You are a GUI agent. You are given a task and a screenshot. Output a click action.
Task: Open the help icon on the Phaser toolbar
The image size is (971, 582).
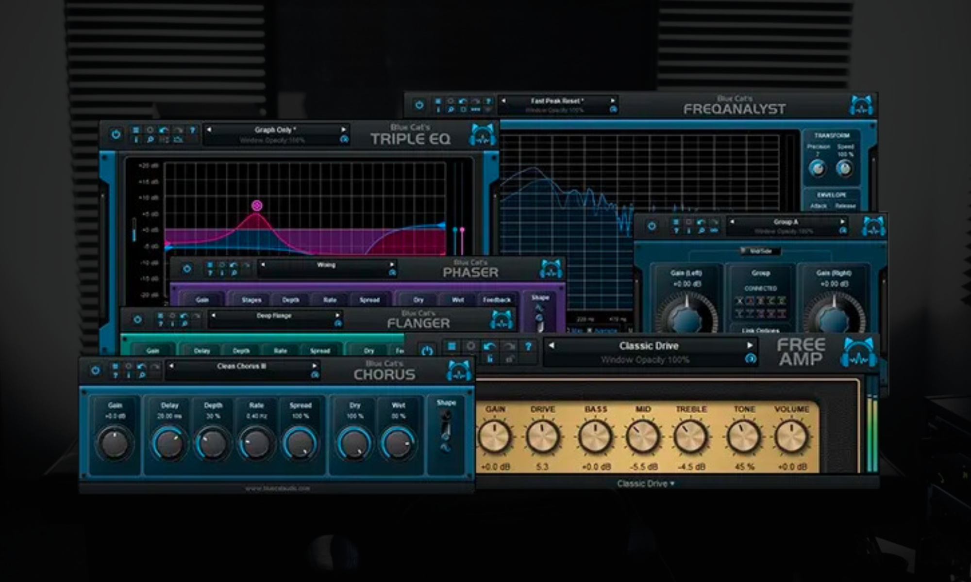pos(211,273)
